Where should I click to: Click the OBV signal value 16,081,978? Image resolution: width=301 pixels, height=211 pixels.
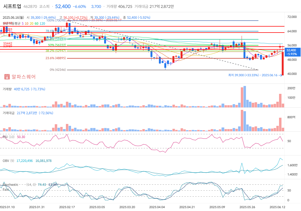click(x=44, y=161)
